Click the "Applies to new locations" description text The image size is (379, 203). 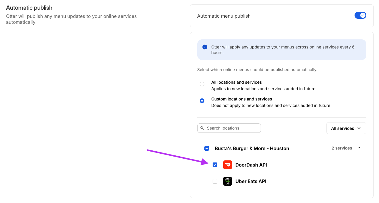pyautogui.click(x=263, y=89)
